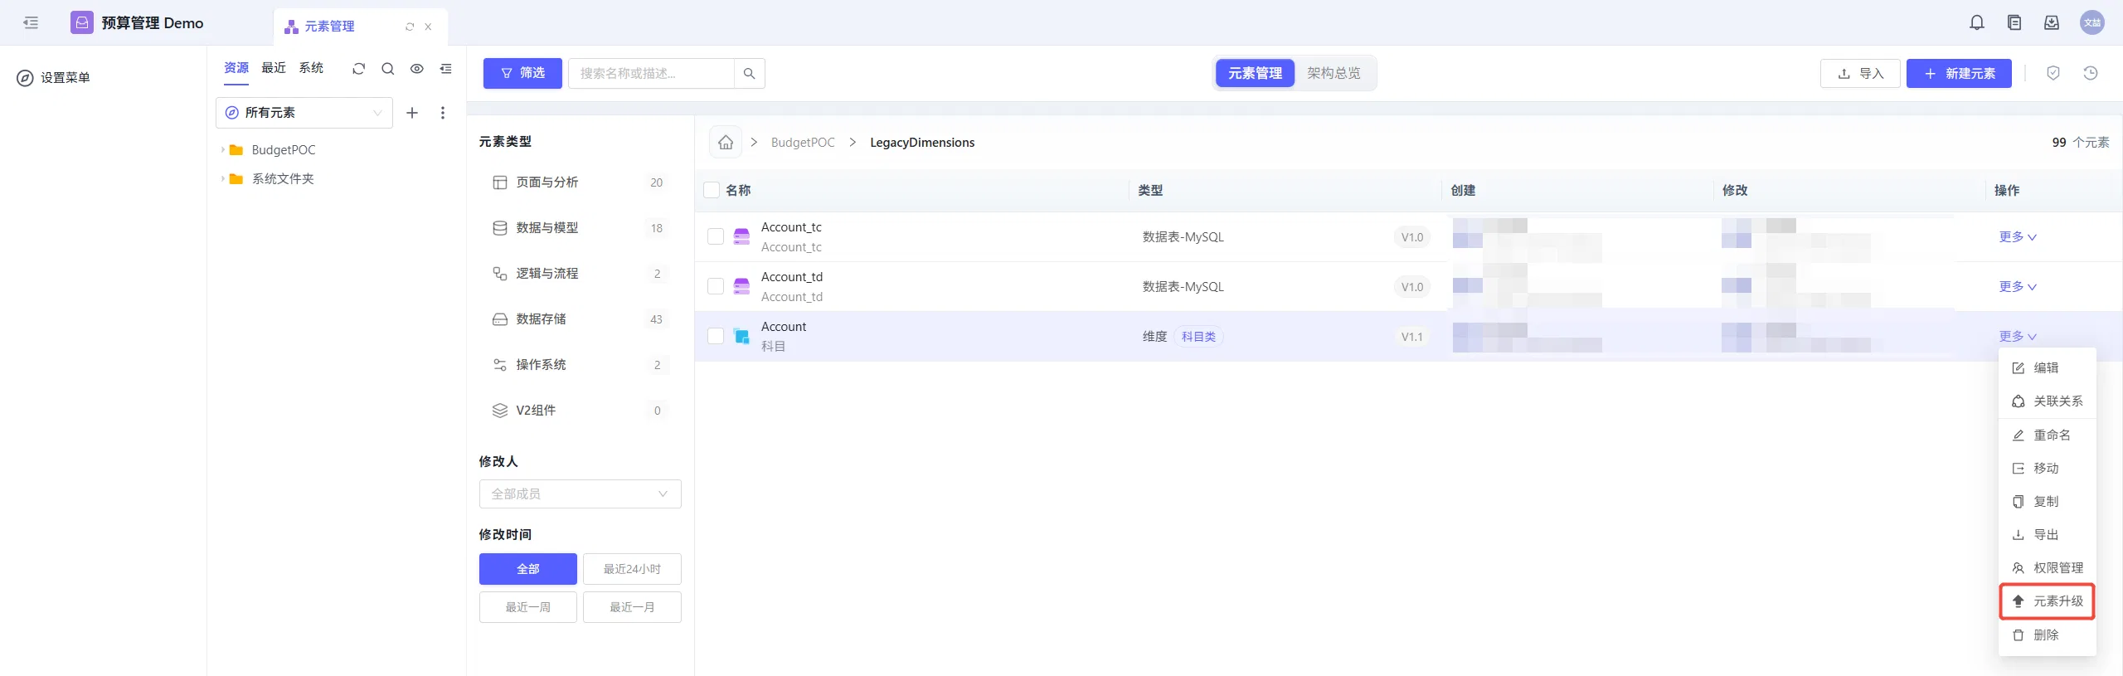Viewport: 2123px width, 676px height.
Task: Select all rows with header checkbox
Action: 712,190
